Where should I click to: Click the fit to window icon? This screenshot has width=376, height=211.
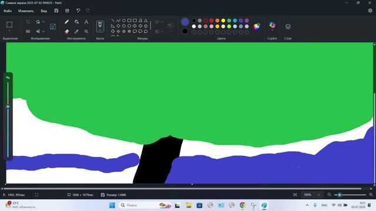[x=295, y=195]
